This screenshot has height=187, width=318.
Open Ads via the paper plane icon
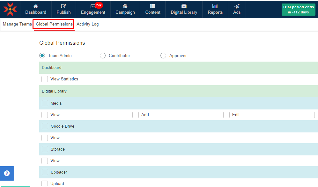(237, 6)
